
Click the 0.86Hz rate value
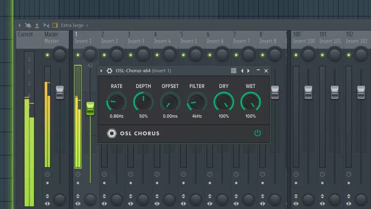coord(116,116)
